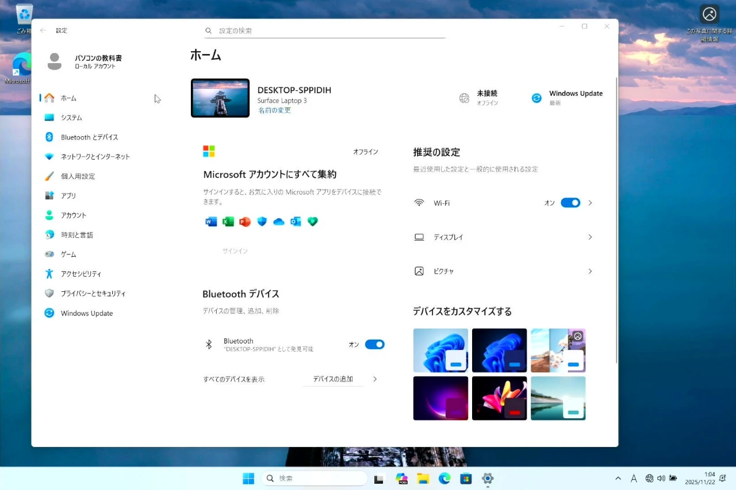Disable the Bluetooth toggle switch
The image size is (736, 490).
(374, 345)
